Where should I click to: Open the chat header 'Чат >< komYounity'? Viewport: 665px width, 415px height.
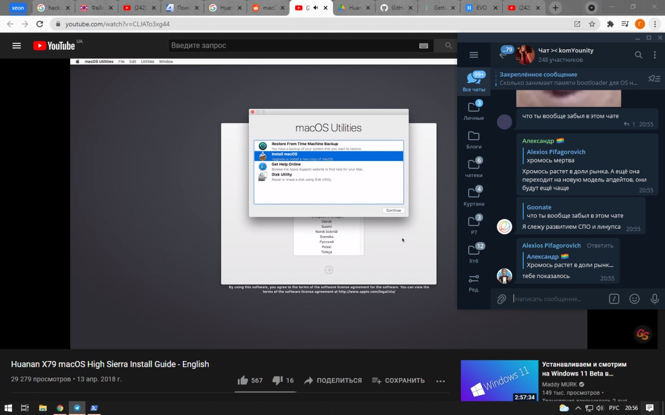click(566, 50)
